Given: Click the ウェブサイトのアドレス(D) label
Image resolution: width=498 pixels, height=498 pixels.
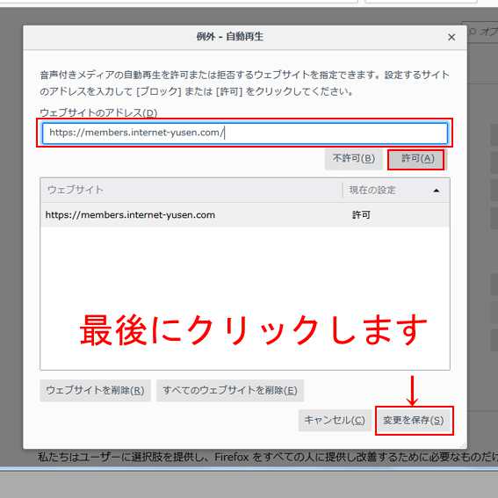Looking at the screenshot, I should click(98, 112).
